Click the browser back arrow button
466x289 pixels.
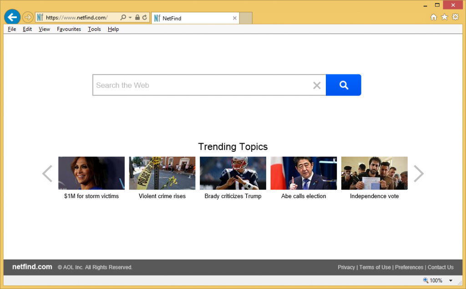(12, 17)
